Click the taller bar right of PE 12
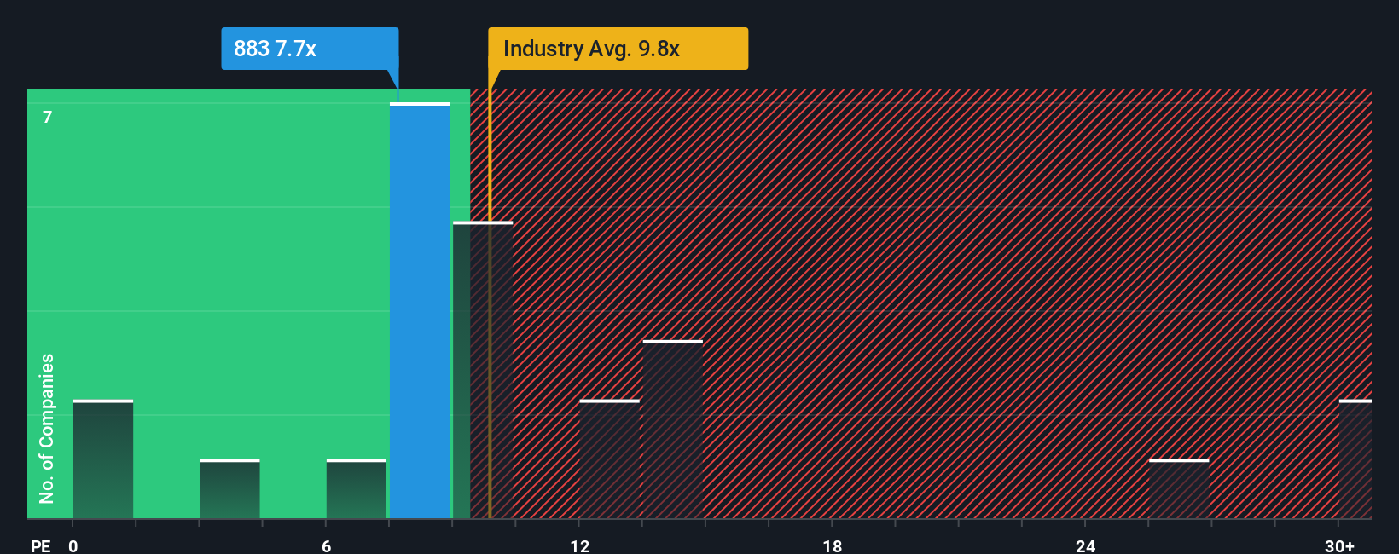Image resolution: width=1399 pixels, height=554 pixels. (x=673, y=430)
